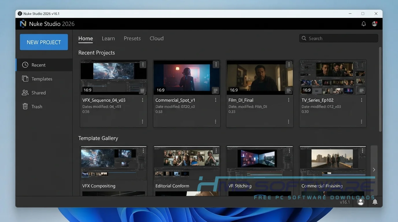Open Commercial Finishing template thumbnail

click(333, 163)
